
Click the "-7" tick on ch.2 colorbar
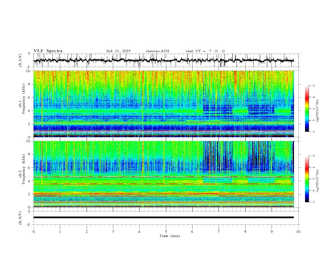(313, 202)
